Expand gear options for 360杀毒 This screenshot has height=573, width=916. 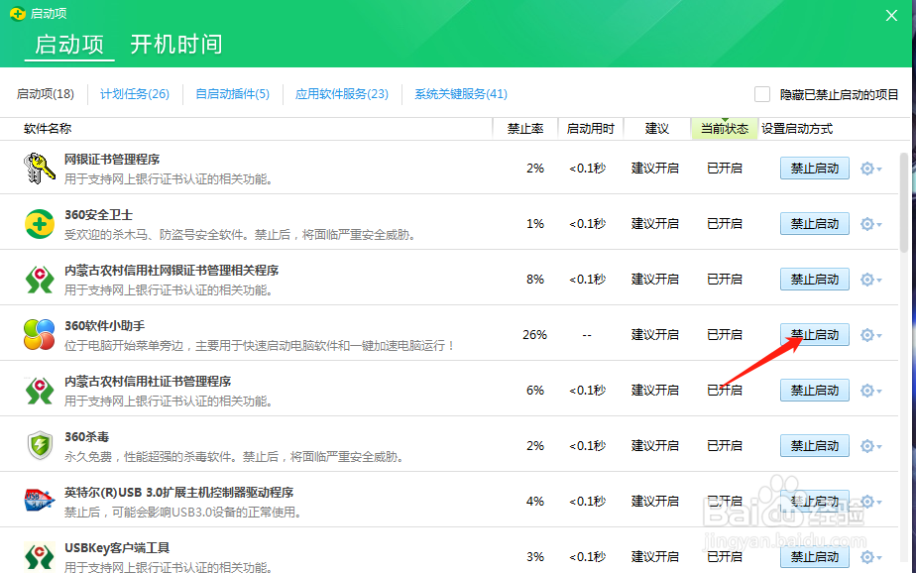point(870,446)
